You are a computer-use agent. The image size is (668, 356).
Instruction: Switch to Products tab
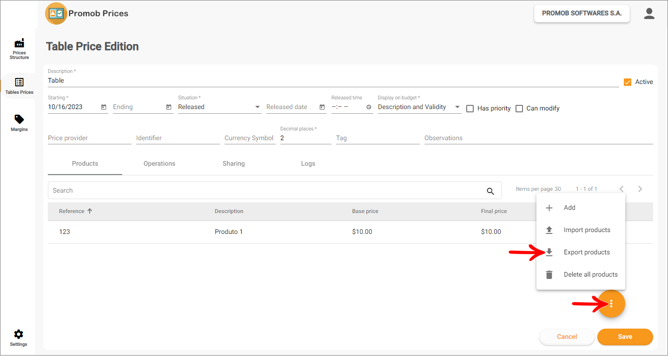pyautogui.click(x=85, y=164)
